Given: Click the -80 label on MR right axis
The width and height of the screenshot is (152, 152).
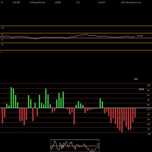Looking at the screenshot, I should coord(148,129).
